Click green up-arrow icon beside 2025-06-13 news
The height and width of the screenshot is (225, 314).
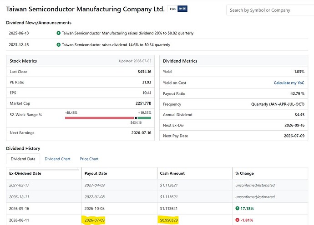pyautogui.click(x=58, y=33)
